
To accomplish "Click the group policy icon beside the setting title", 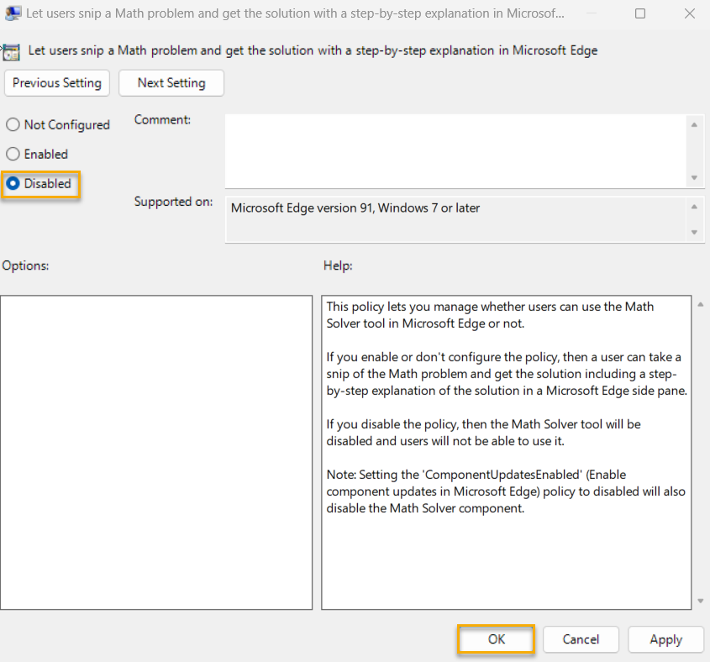I will click(x=12, y=51).
